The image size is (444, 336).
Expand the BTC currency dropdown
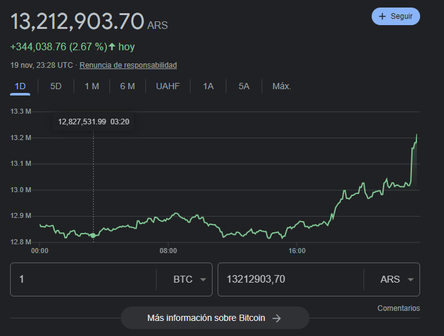[x=189, y=279]
